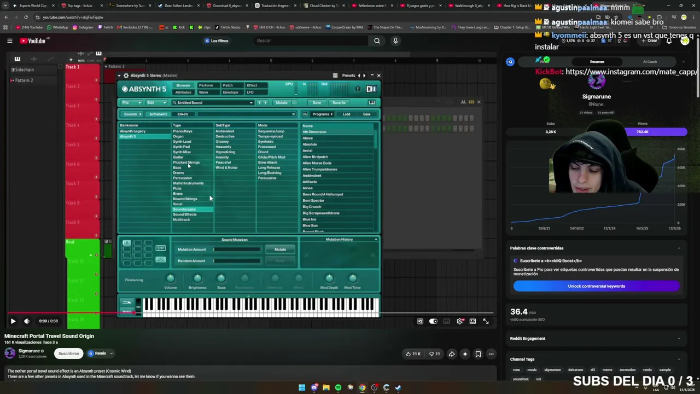Image resolution: width=700 pixels, height=394 pixels.
Task: Open the Mutation History dropdown arrow
Action: 376,240
